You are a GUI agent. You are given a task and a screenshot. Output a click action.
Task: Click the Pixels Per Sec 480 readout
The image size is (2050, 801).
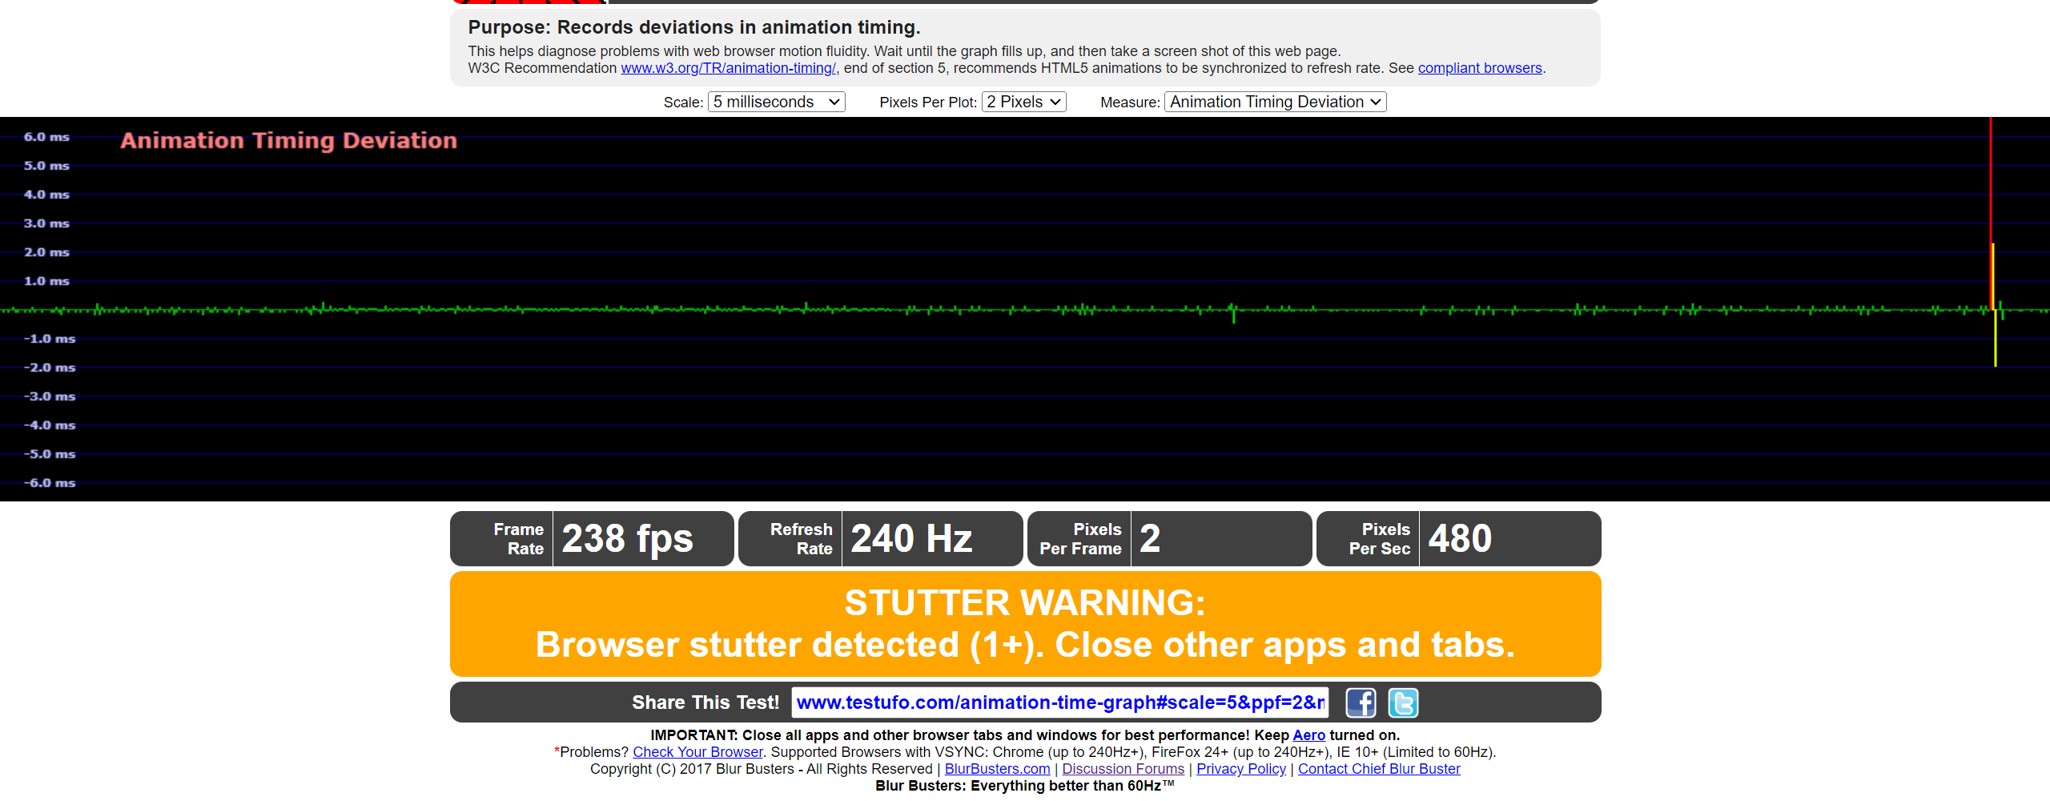[x=1460, y=538]
